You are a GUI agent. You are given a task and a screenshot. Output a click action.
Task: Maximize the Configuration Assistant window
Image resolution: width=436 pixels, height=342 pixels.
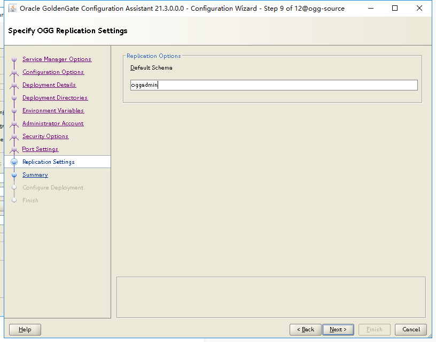click(395, 9)
